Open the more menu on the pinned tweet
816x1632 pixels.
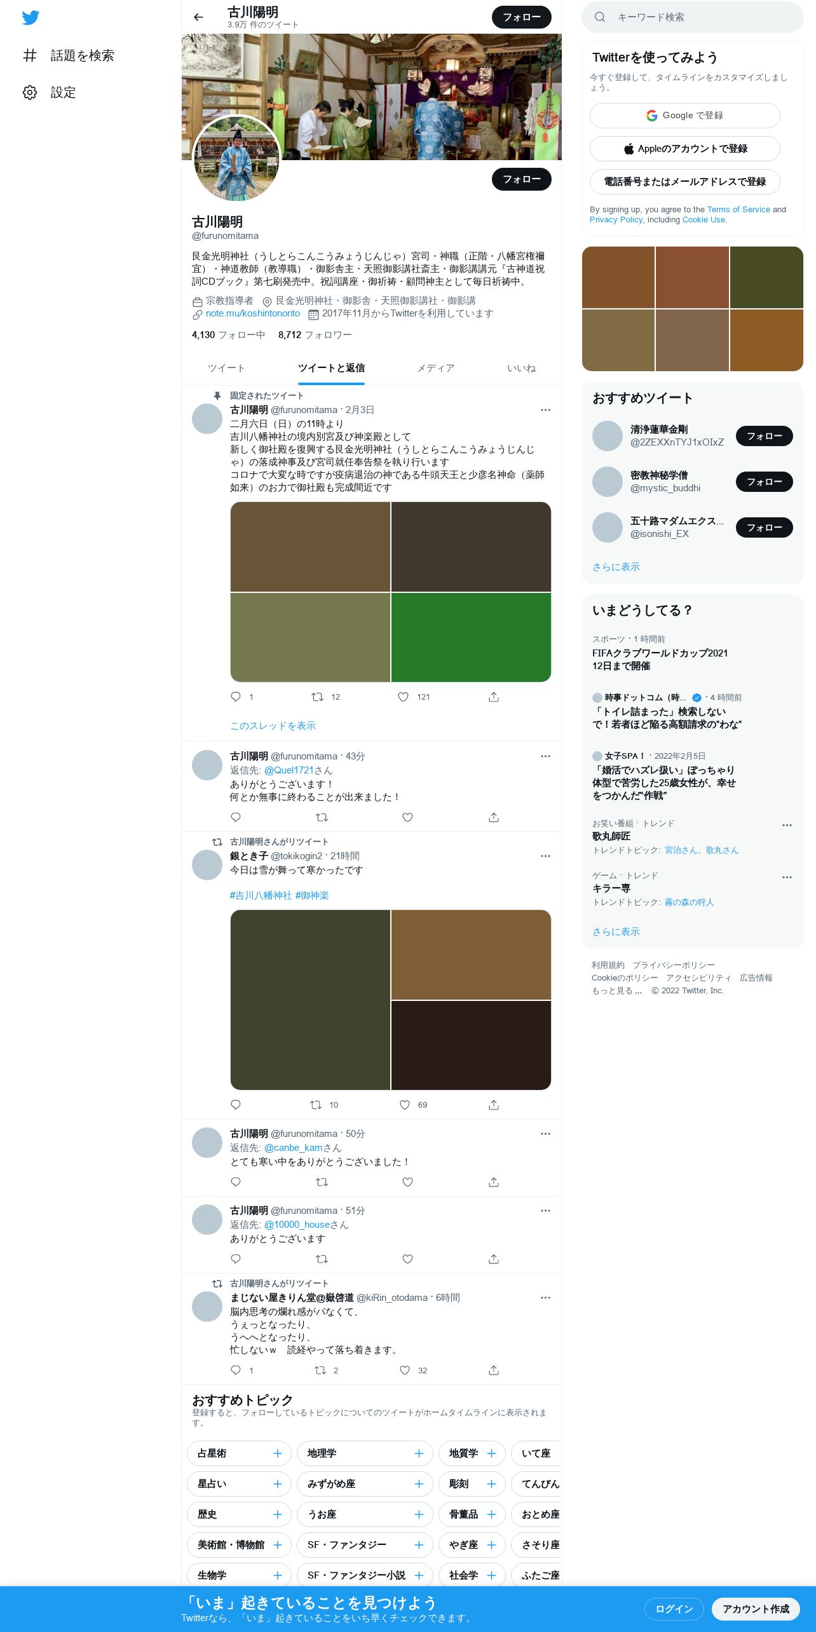545,410
